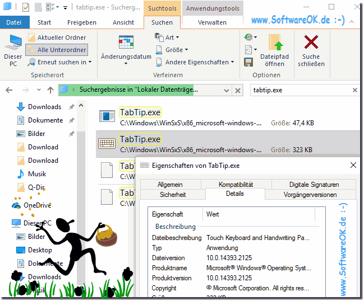
Task: Switch to the Freigeben ribbon tab
Action: pyautogui.click(x=82, y=22)
